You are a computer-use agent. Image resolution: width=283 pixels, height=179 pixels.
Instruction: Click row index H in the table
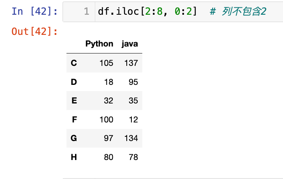[74, 157]
